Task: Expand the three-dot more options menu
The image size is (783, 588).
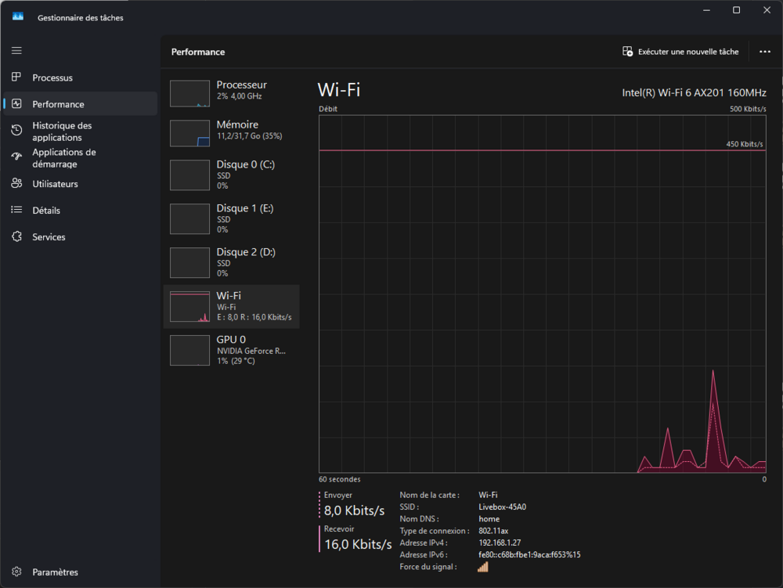Action: (x=764, y=52)
